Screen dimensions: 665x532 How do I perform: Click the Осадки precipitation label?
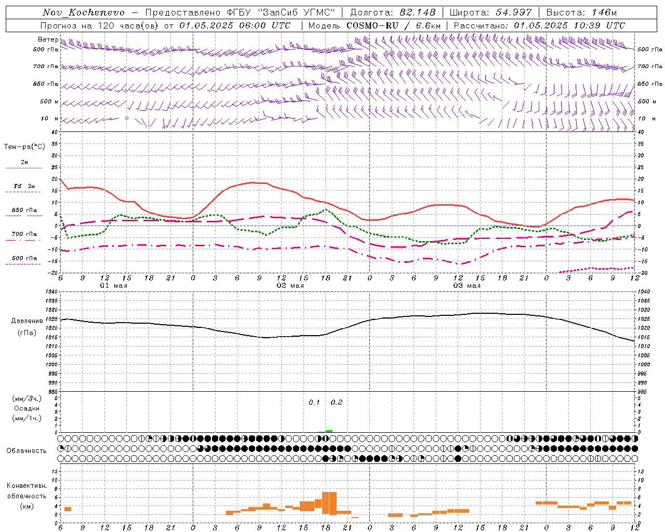pyautogui.click(x=27, y=408)
